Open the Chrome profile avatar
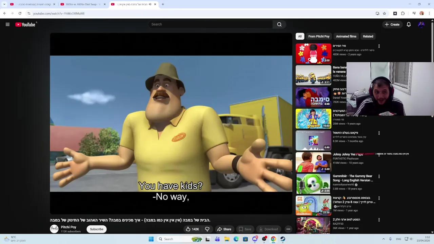434x244 pixels. point(421,14)
